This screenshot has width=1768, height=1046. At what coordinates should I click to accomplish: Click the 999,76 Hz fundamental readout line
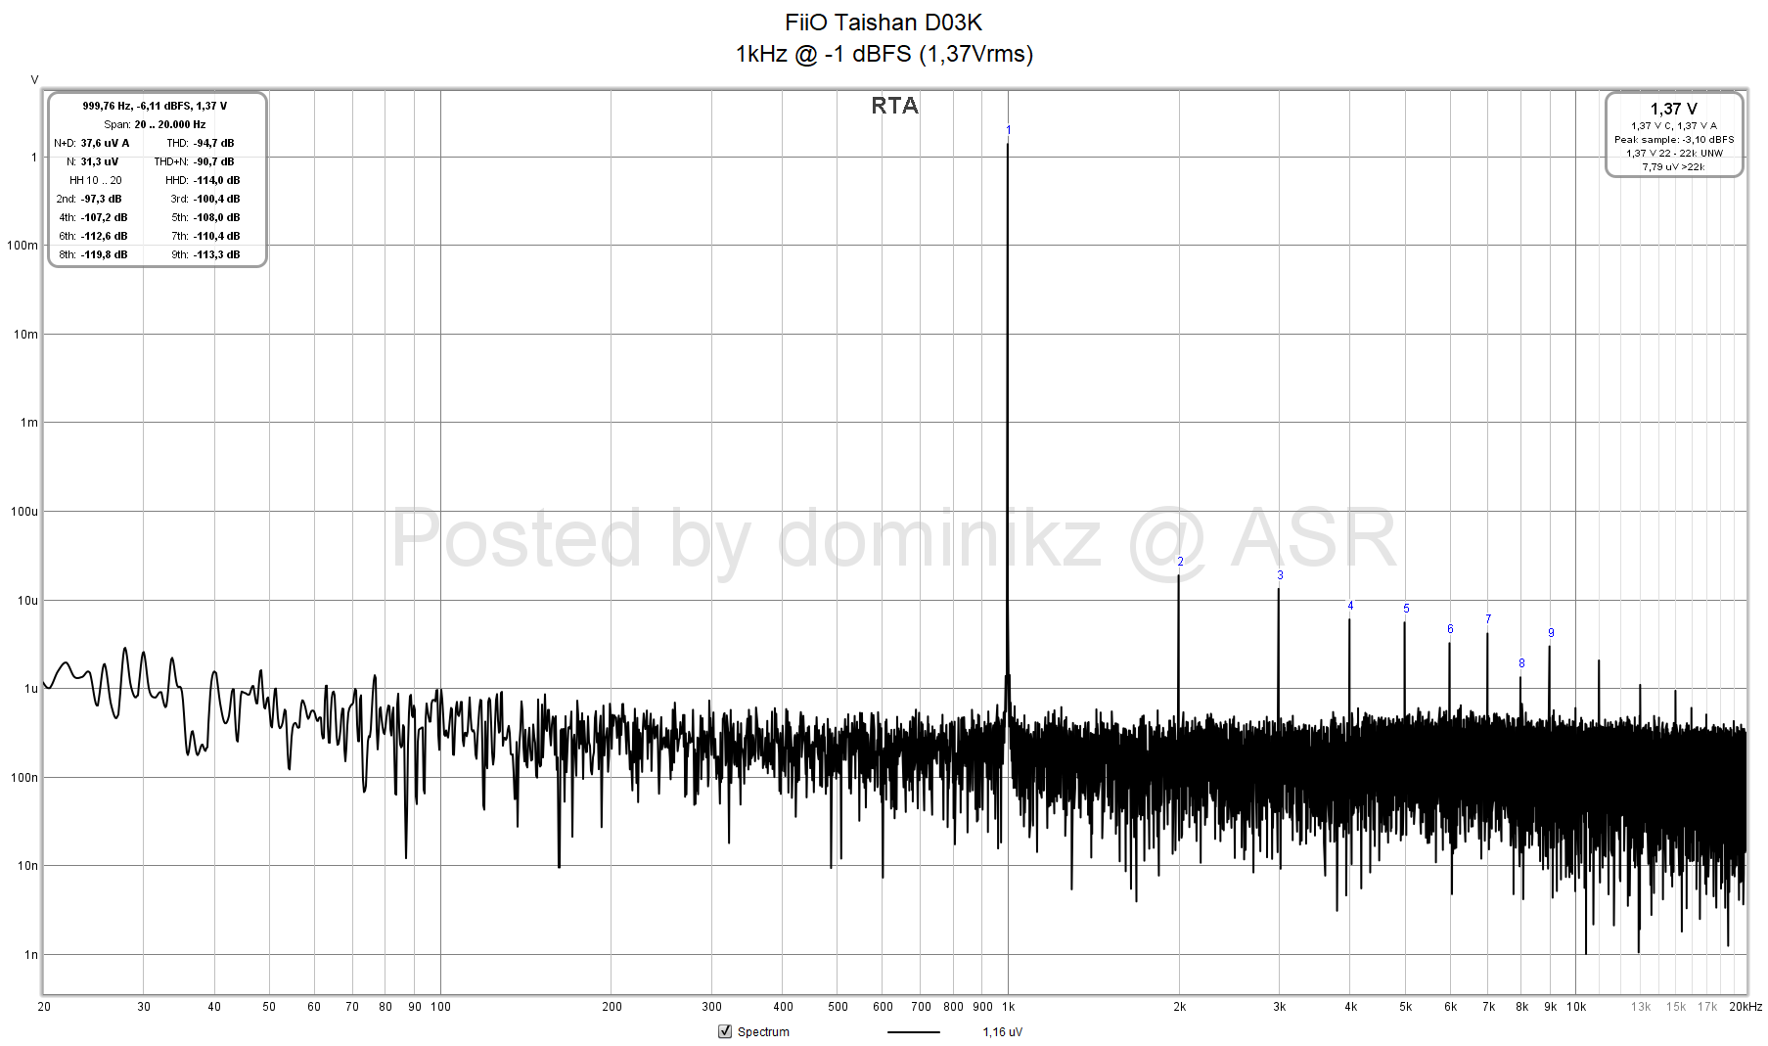coord(155,106)
